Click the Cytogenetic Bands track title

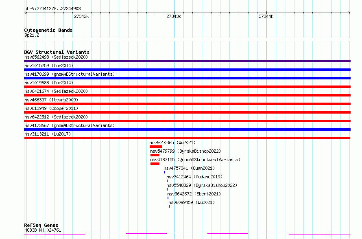point(48,30)
